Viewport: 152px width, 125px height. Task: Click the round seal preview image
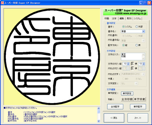tap(52, 57)
